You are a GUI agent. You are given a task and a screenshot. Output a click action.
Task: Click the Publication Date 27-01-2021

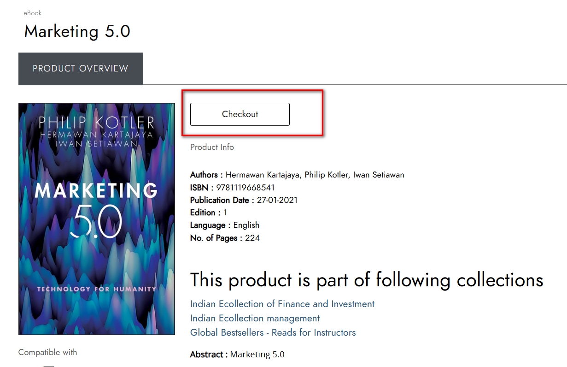277,200
